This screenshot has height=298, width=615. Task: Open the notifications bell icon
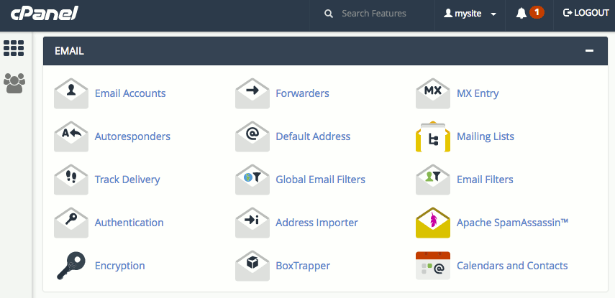pyautogui.click(x=521, y=13)
